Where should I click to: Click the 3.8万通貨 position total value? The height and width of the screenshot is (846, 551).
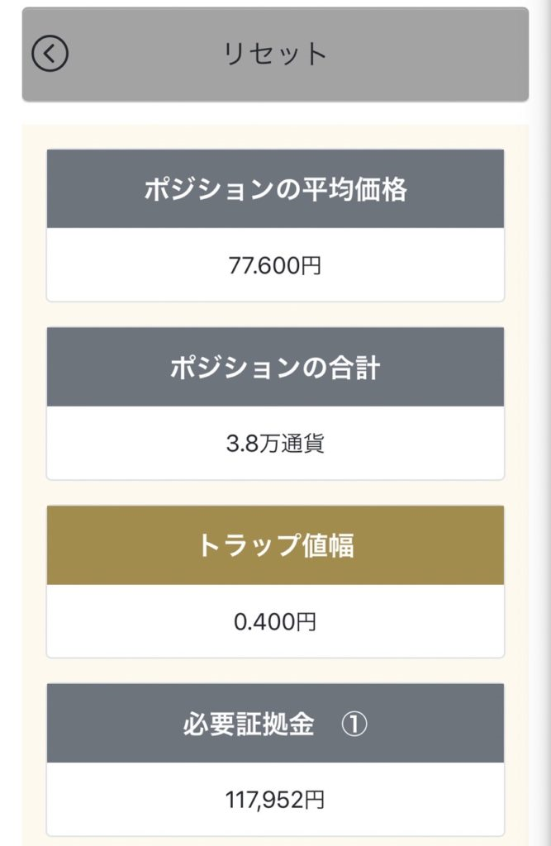(275, 444)
